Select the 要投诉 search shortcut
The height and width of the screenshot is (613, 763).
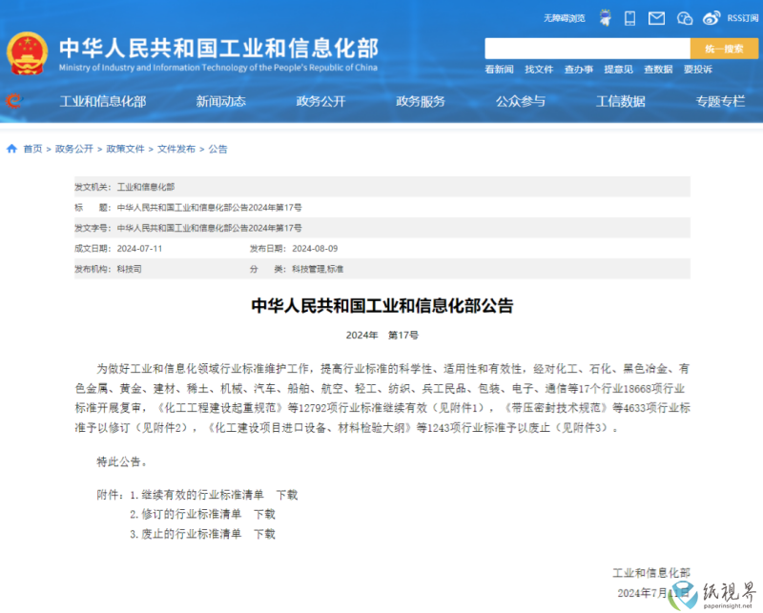[x=698, y=70]
